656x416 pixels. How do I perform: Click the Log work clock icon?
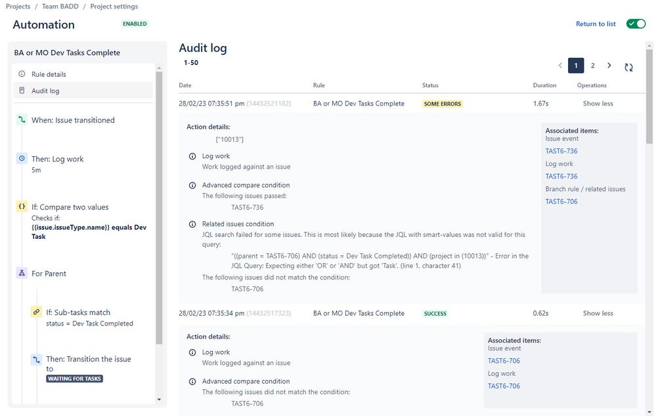(x=22, y=159)
